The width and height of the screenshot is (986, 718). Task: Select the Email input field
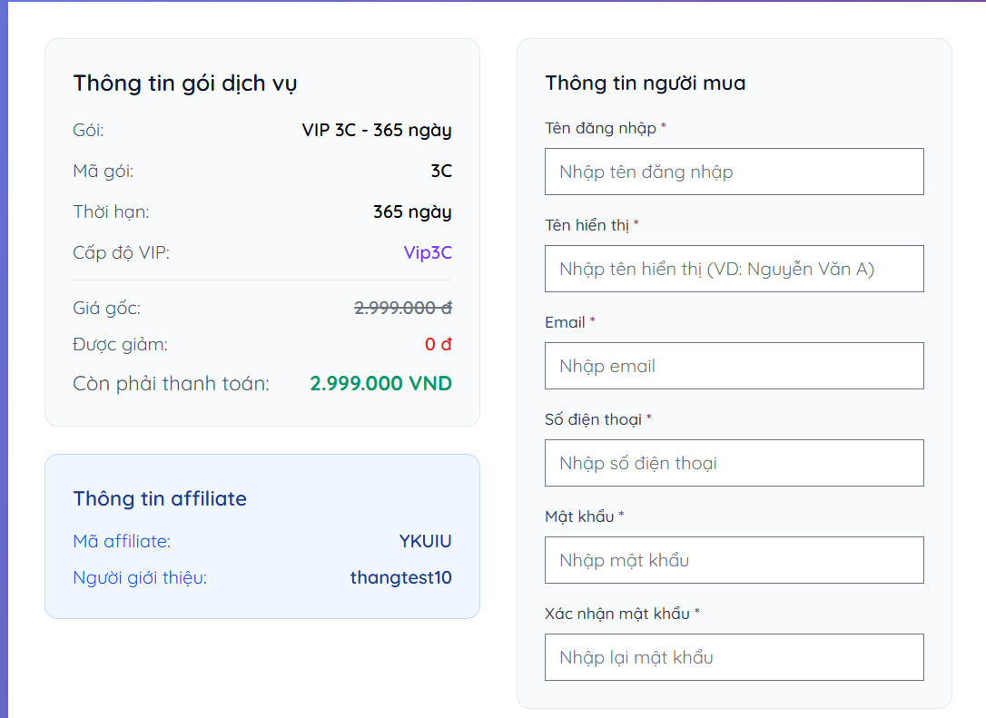click(734, 366)
